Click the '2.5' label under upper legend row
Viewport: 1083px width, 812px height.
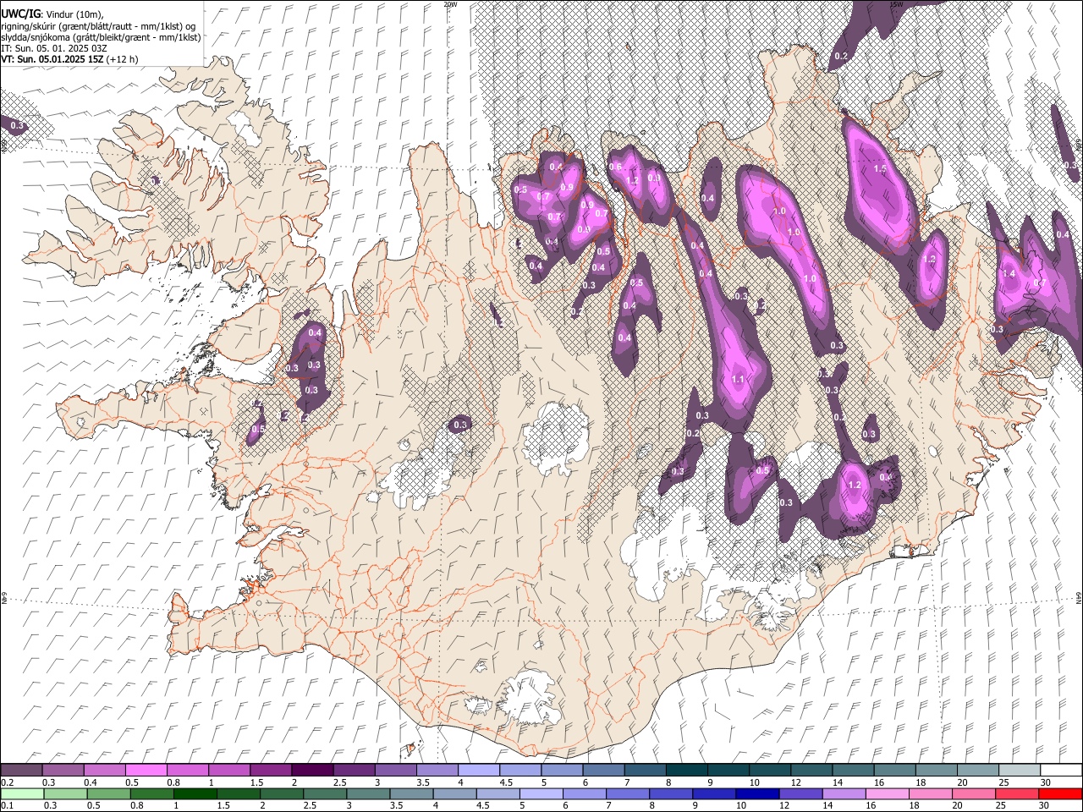click(340, 782)
